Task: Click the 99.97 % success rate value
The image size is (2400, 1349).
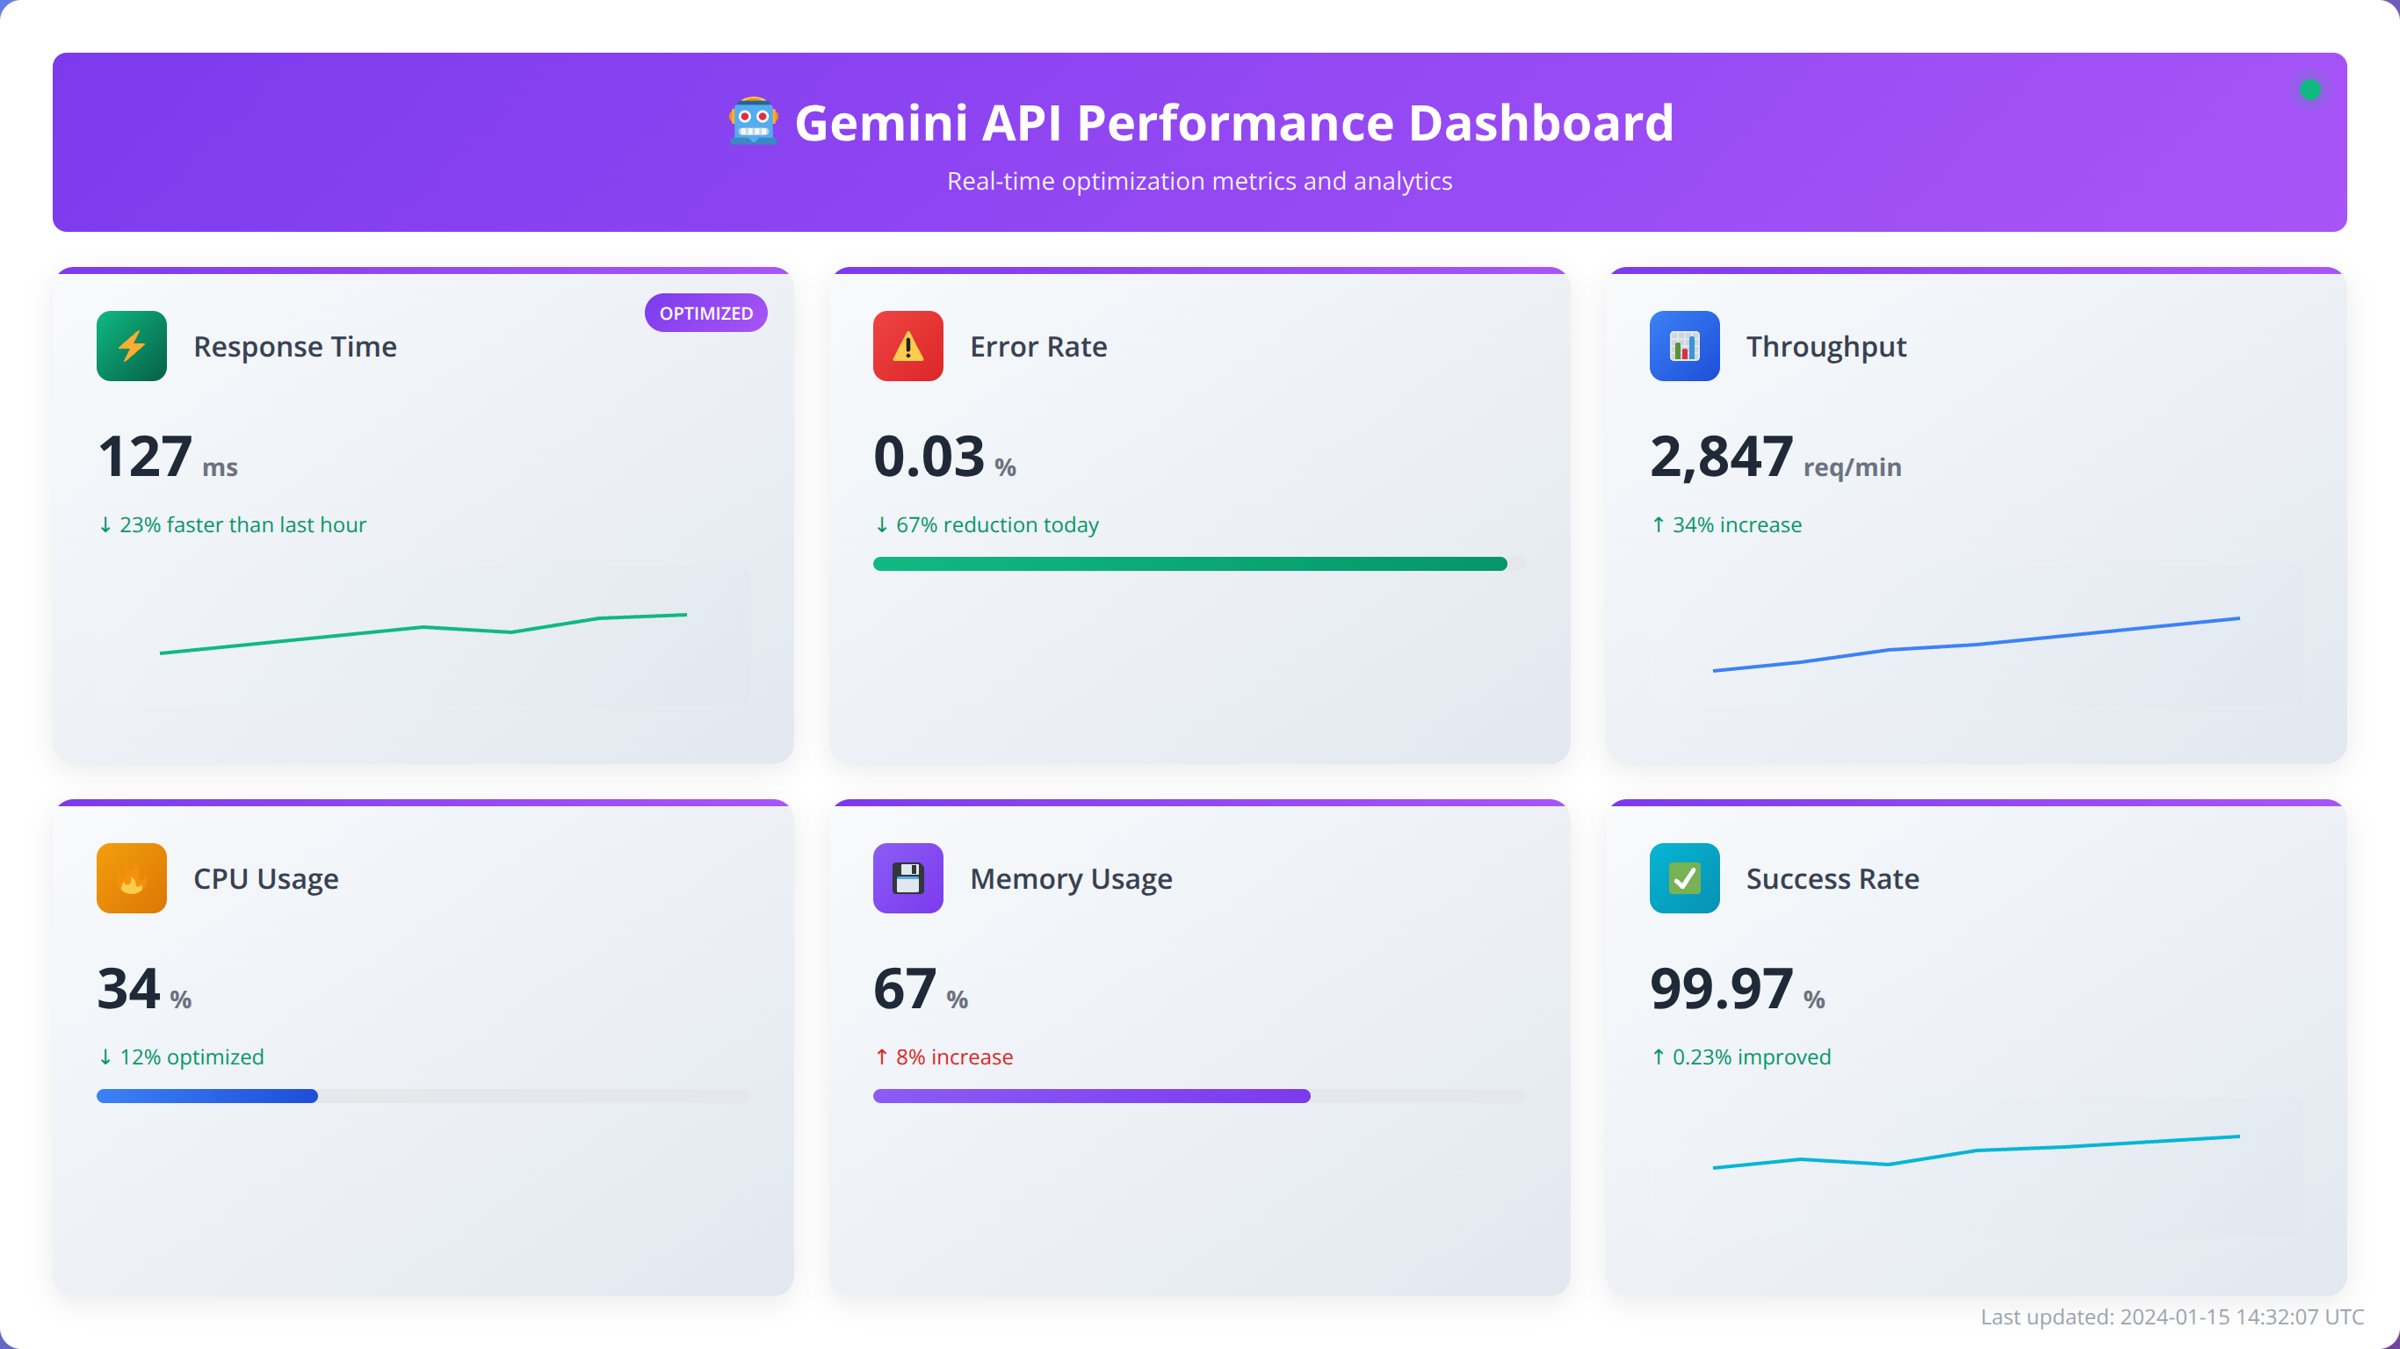Action: point(1738,990)
